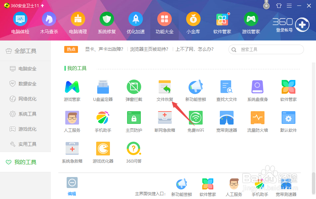The width and height of the screenshot is (316, 199).
Task: Open 电脑清理 computer cleanup
Action: pos(78,23)
